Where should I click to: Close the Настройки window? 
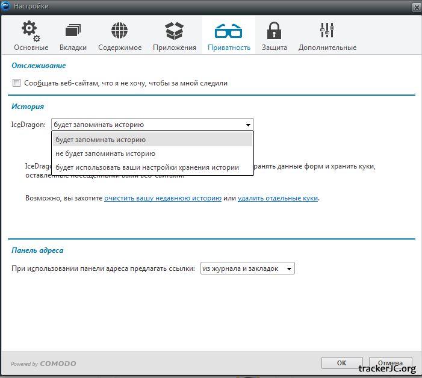coord(416,7)
